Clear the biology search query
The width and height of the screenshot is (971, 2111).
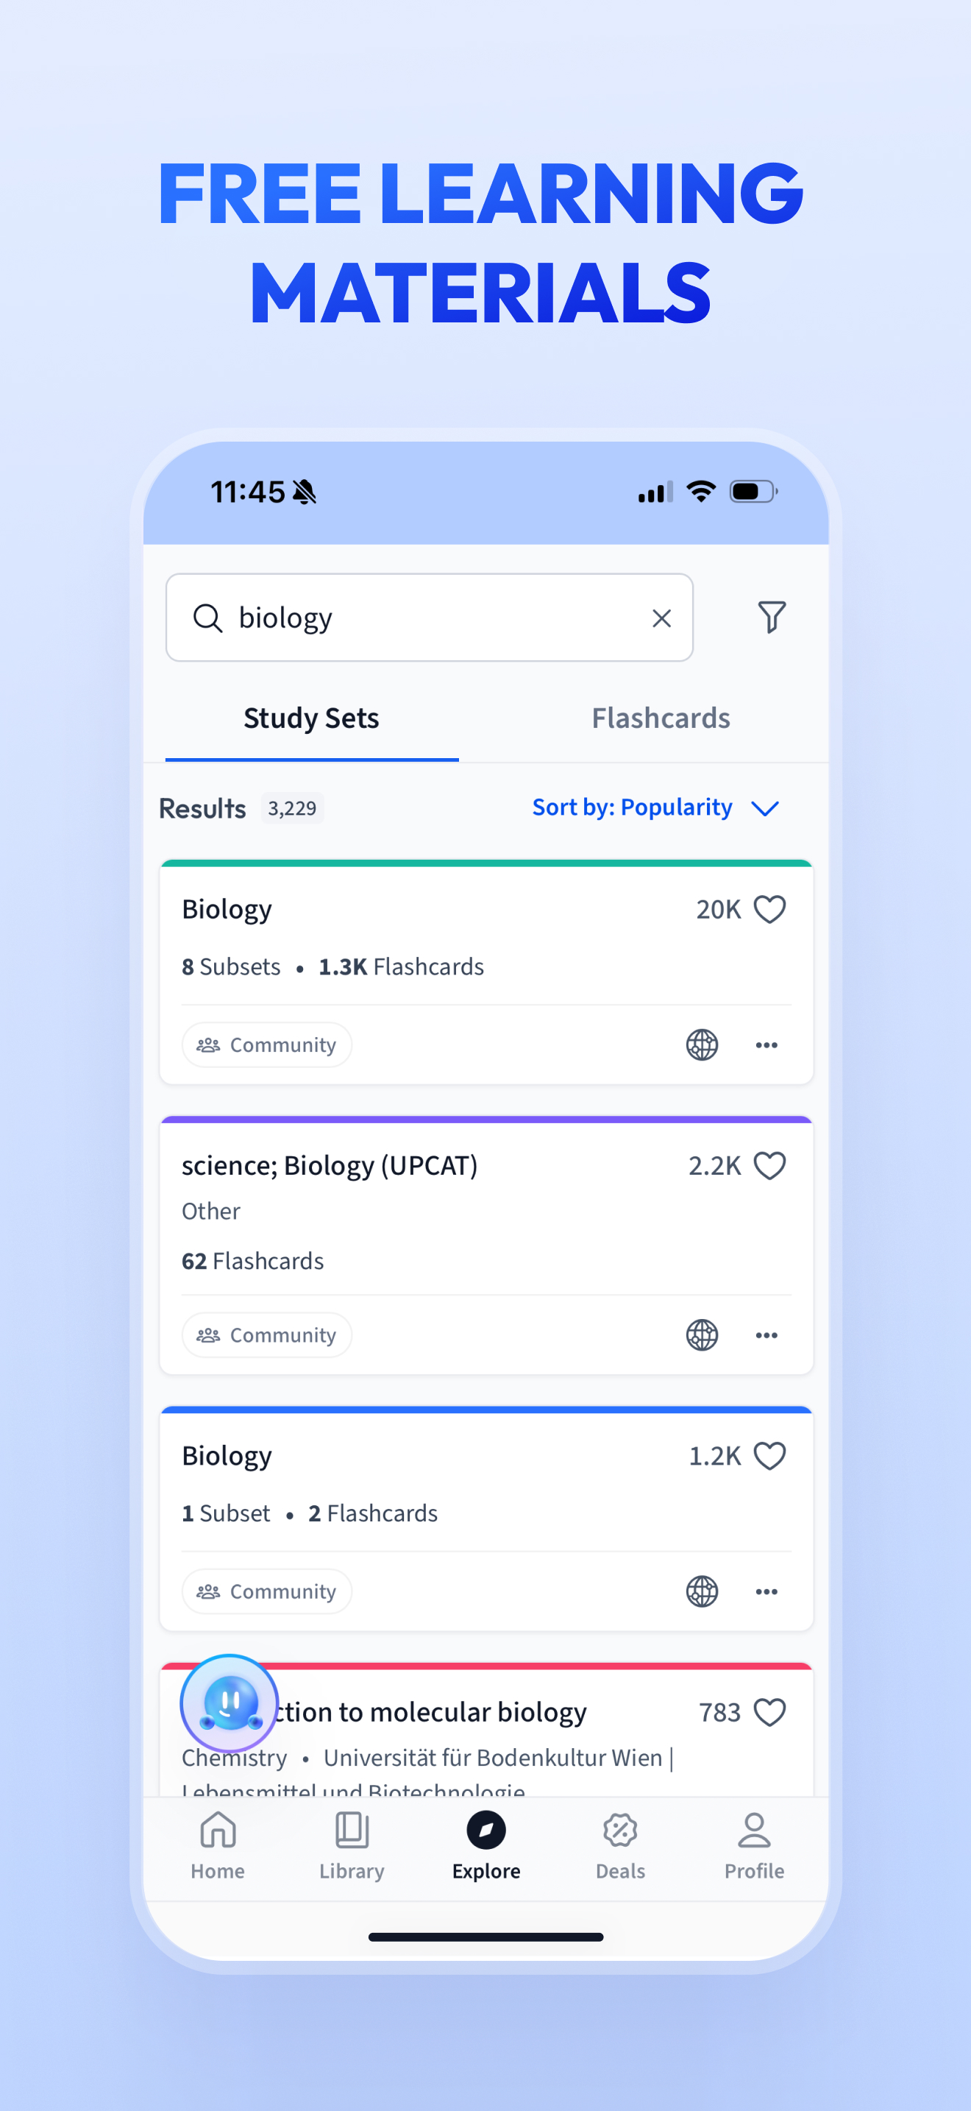[x=661, y=617]
